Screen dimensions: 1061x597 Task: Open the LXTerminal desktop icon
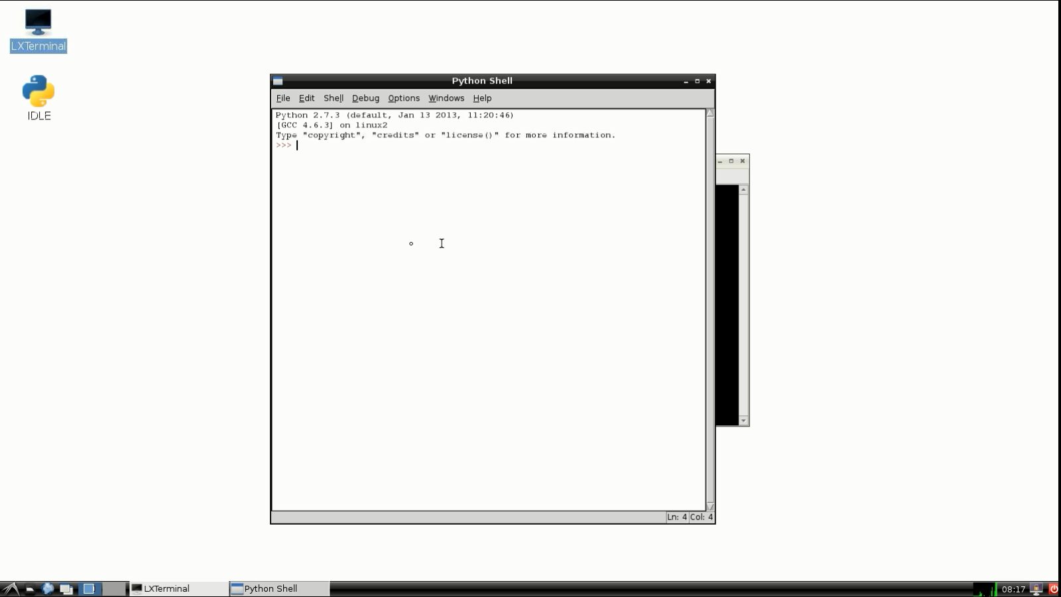point(38,30)
